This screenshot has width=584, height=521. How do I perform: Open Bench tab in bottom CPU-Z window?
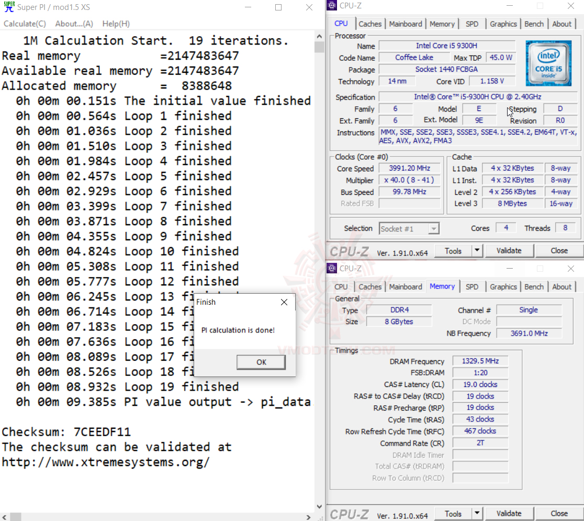pyautogui.click(x=534, y=286)
